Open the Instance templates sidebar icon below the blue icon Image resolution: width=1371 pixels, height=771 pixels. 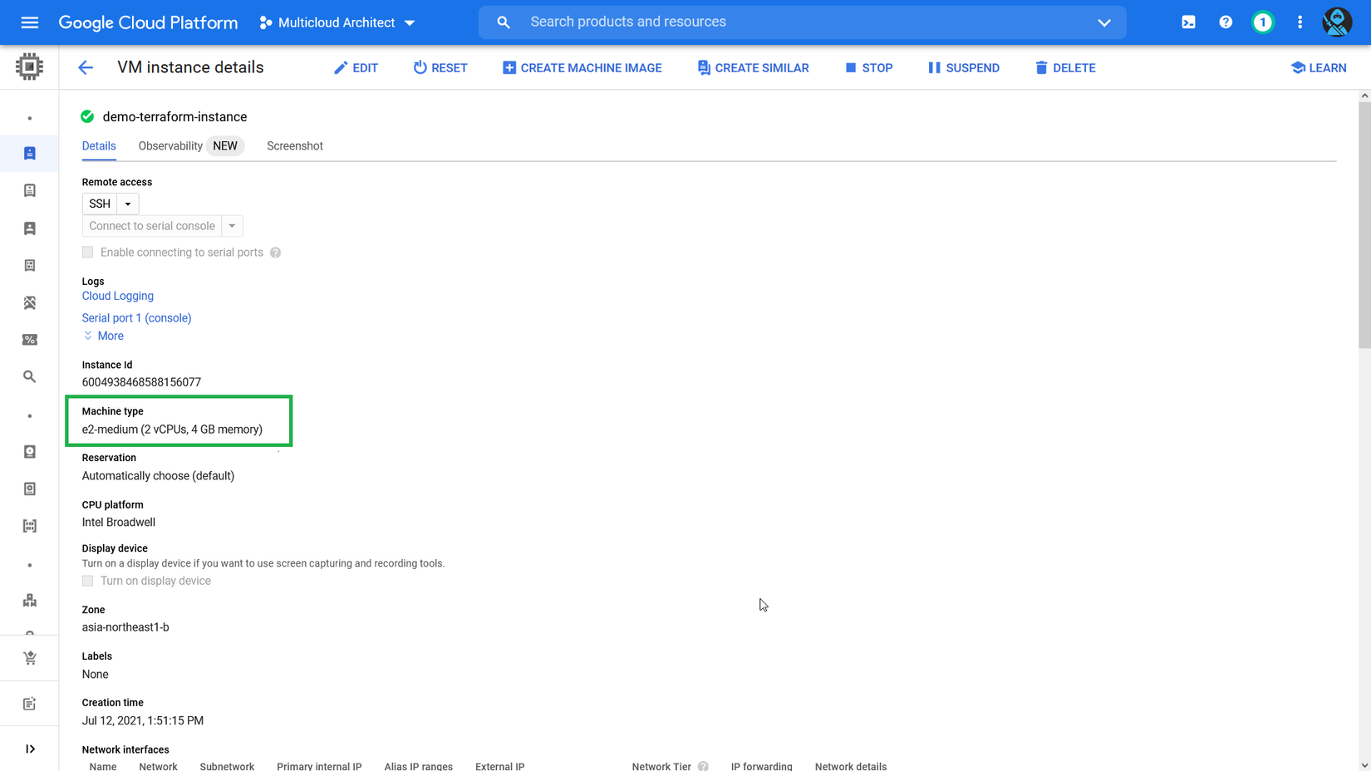[x=30, y=191]
